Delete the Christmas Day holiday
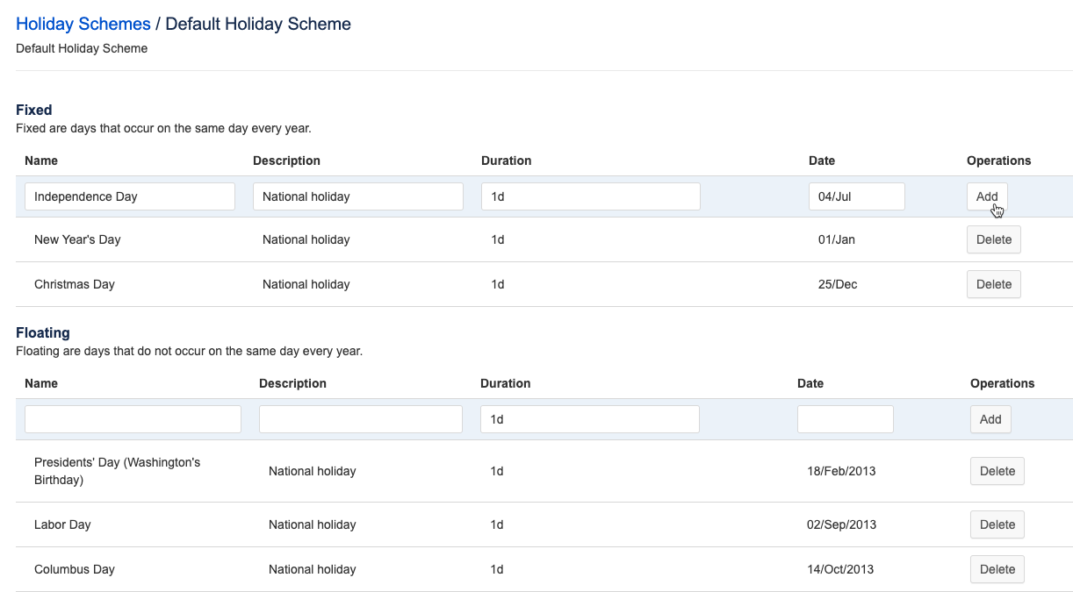The height and width of the screenshot is (592, 1073). (993, 284)
